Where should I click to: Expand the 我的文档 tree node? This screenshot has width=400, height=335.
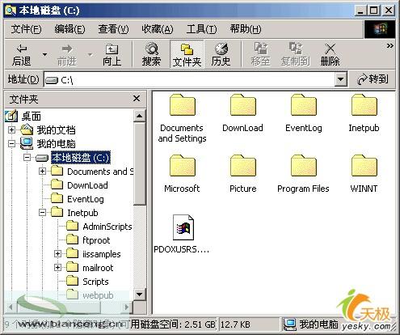[11, 130]
